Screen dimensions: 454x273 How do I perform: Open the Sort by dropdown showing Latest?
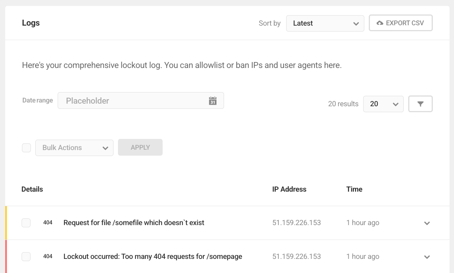point(325,23)
